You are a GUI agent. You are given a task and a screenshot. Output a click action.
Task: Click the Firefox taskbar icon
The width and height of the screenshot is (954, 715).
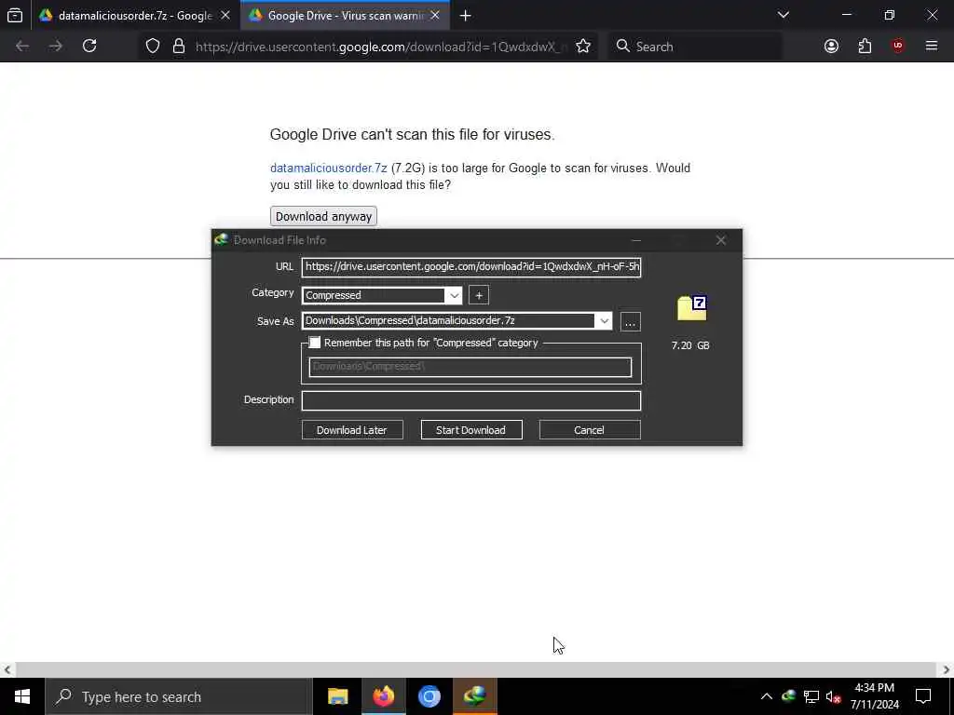(383, 696)
